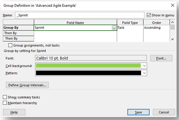179x120 pixels.
Task: Enable Group assignments, not tasks
Action: click(x=10, y=45)
